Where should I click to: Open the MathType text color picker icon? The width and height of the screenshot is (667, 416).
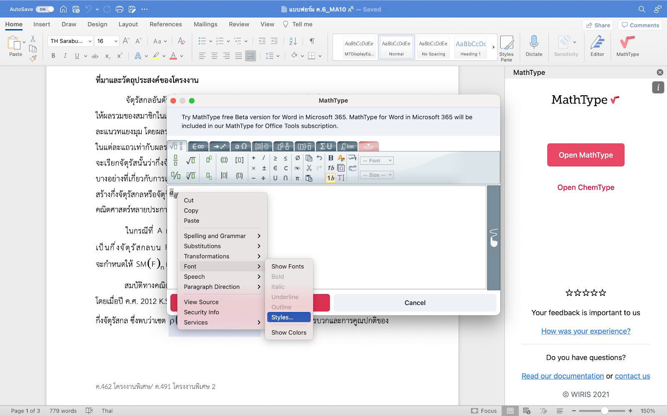[x=341, y=158]
